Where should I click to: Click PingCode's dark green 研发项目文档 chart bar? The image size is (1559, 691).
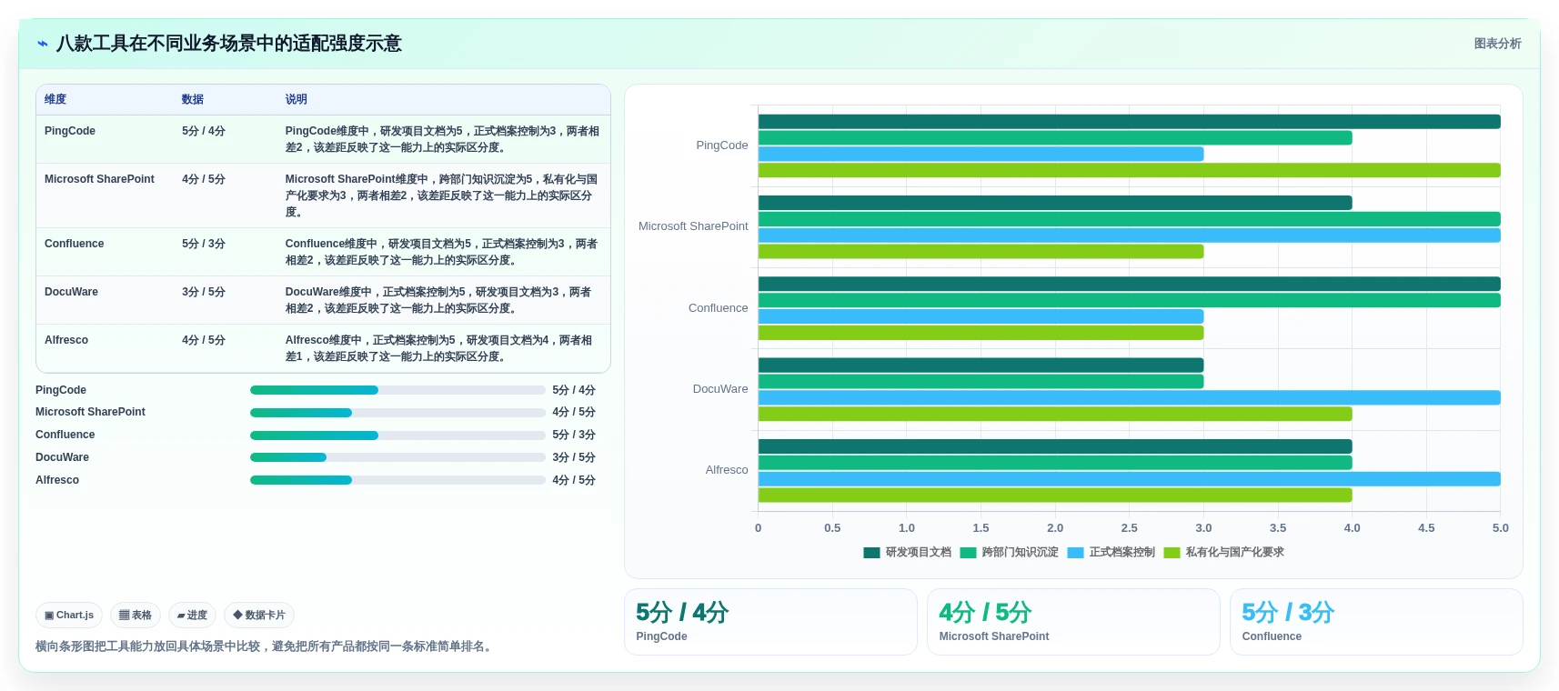point(1129,122)
